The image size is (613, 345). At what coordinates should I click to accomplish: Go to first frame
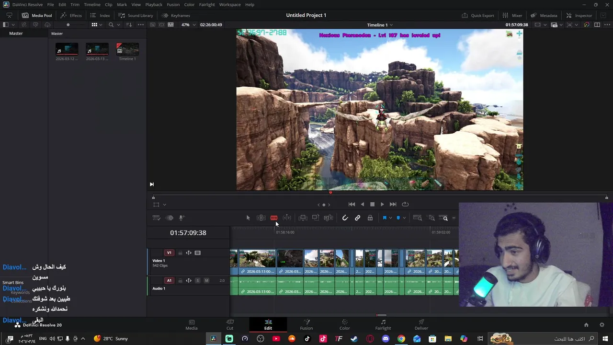352,204
